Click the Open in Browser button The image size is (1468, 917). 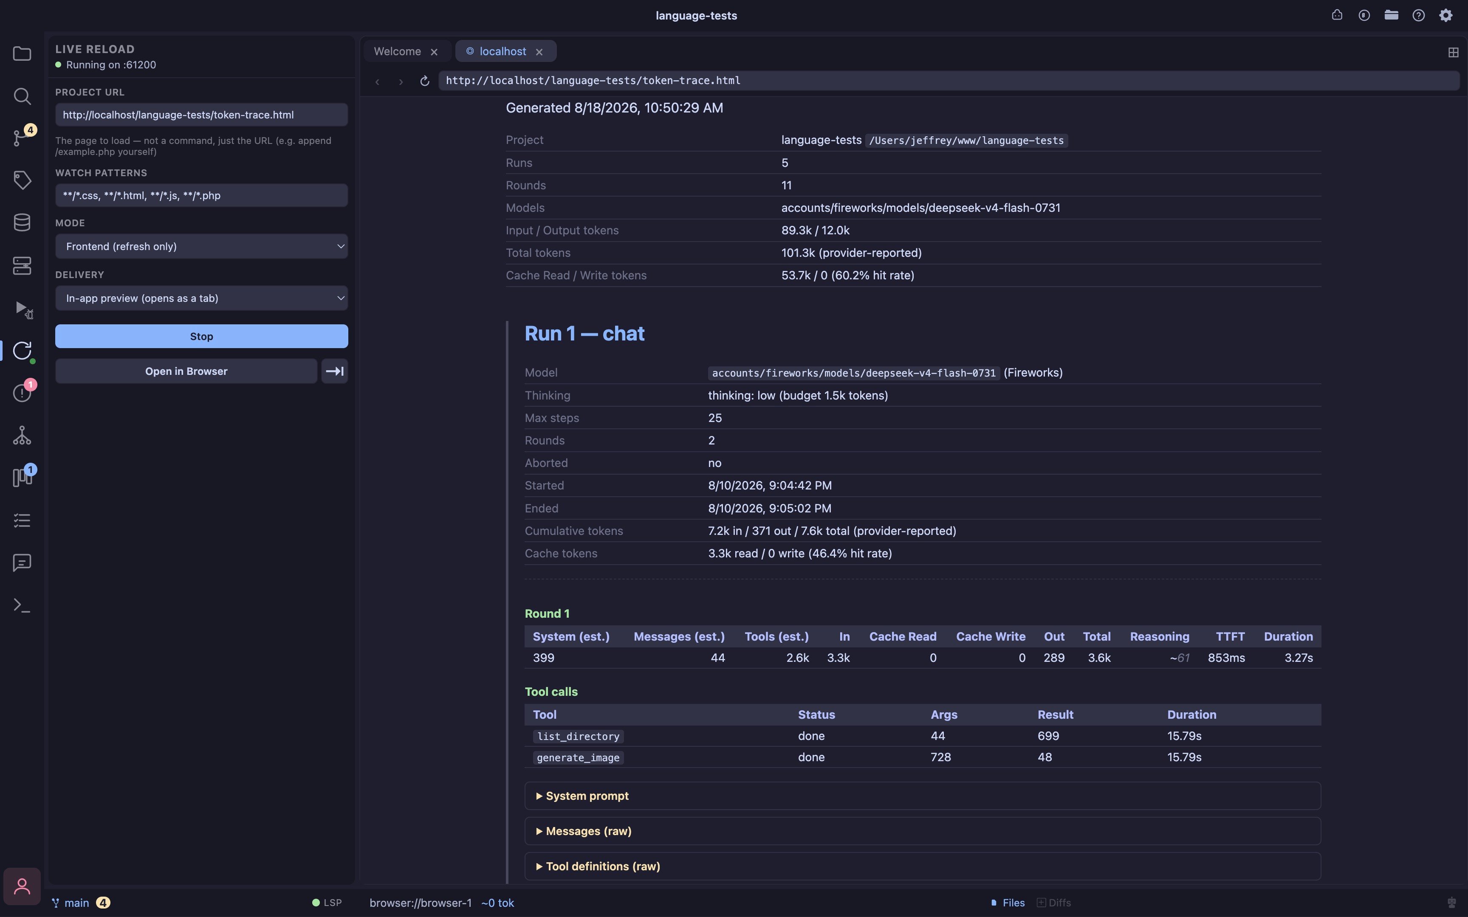186,371
